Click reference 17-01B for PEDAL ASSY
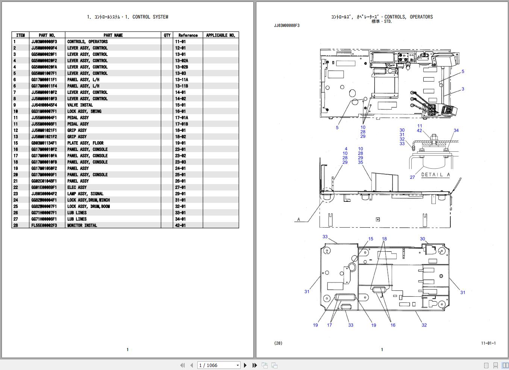Screen dimensions: 509x370 182,124
